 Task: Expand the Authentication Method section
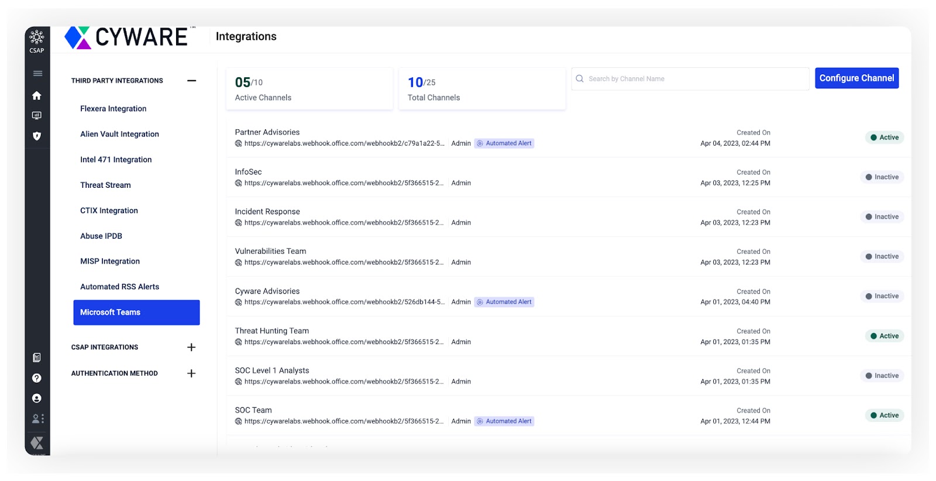click(191, 373)
